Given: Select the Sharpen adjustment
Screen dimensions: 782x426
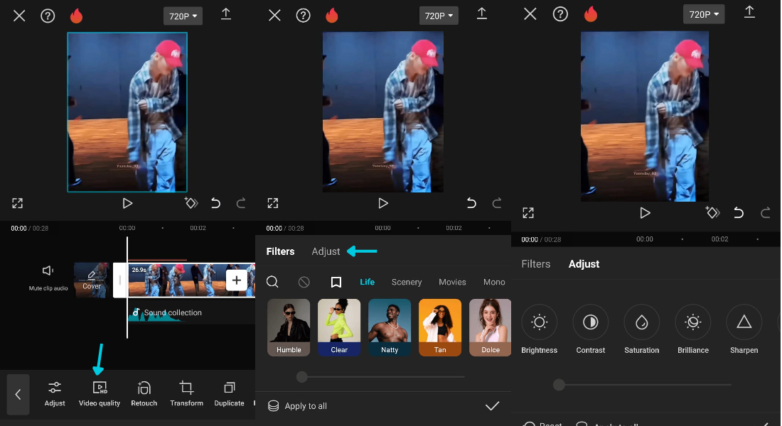Looking at the screenshot, I should click(744, 329).
